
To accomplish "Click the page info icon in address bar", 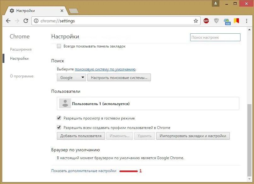I will click(x=36, y=21).
